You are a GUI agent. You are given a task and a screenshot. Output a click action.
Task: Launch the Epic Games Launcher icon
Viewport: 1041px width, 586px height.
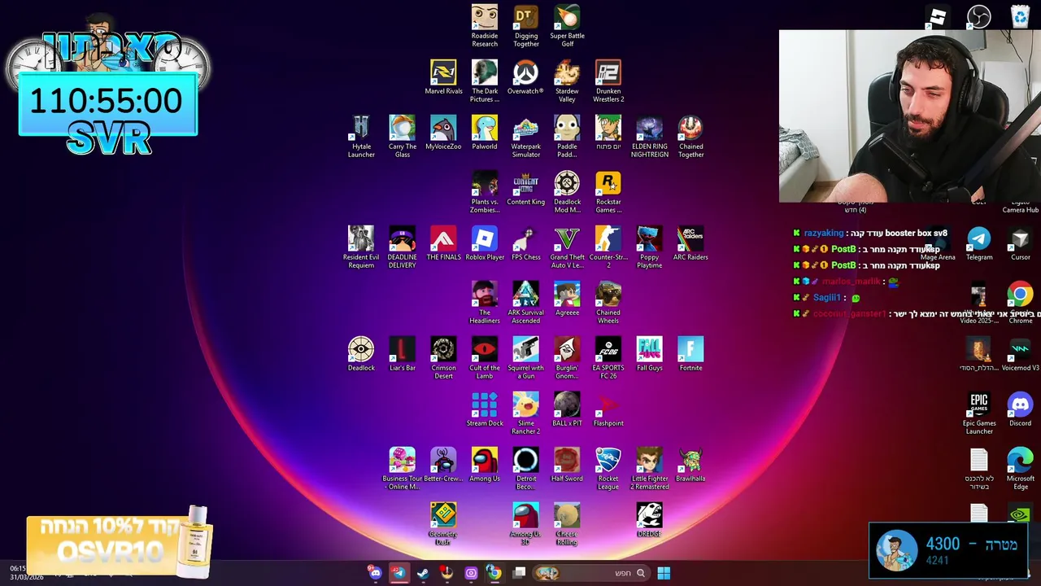(979, 413)
